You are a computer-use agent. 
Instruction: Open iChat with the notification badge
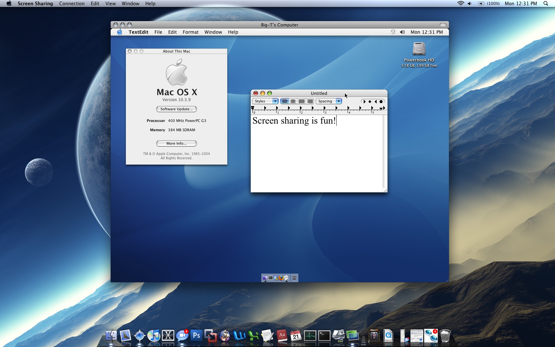(182, 336)
